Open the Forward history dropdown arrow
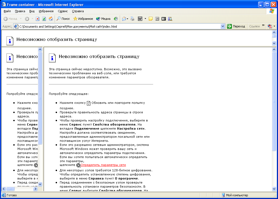The width and height of the screenshot is (278, 199). click(32, 19)
